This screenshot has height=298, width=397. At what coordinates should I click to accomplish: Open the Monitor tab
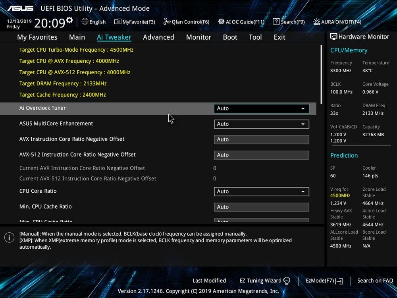[x=198, y=37]
